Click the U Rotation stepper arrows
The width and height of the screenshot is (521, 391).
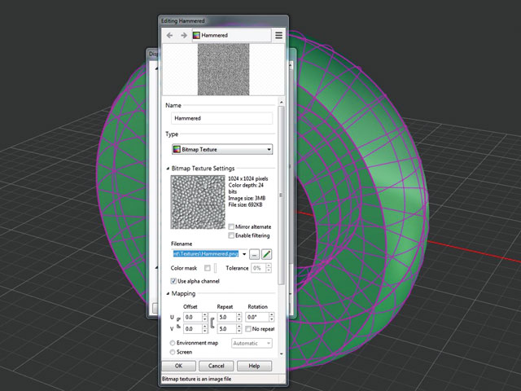271,317
